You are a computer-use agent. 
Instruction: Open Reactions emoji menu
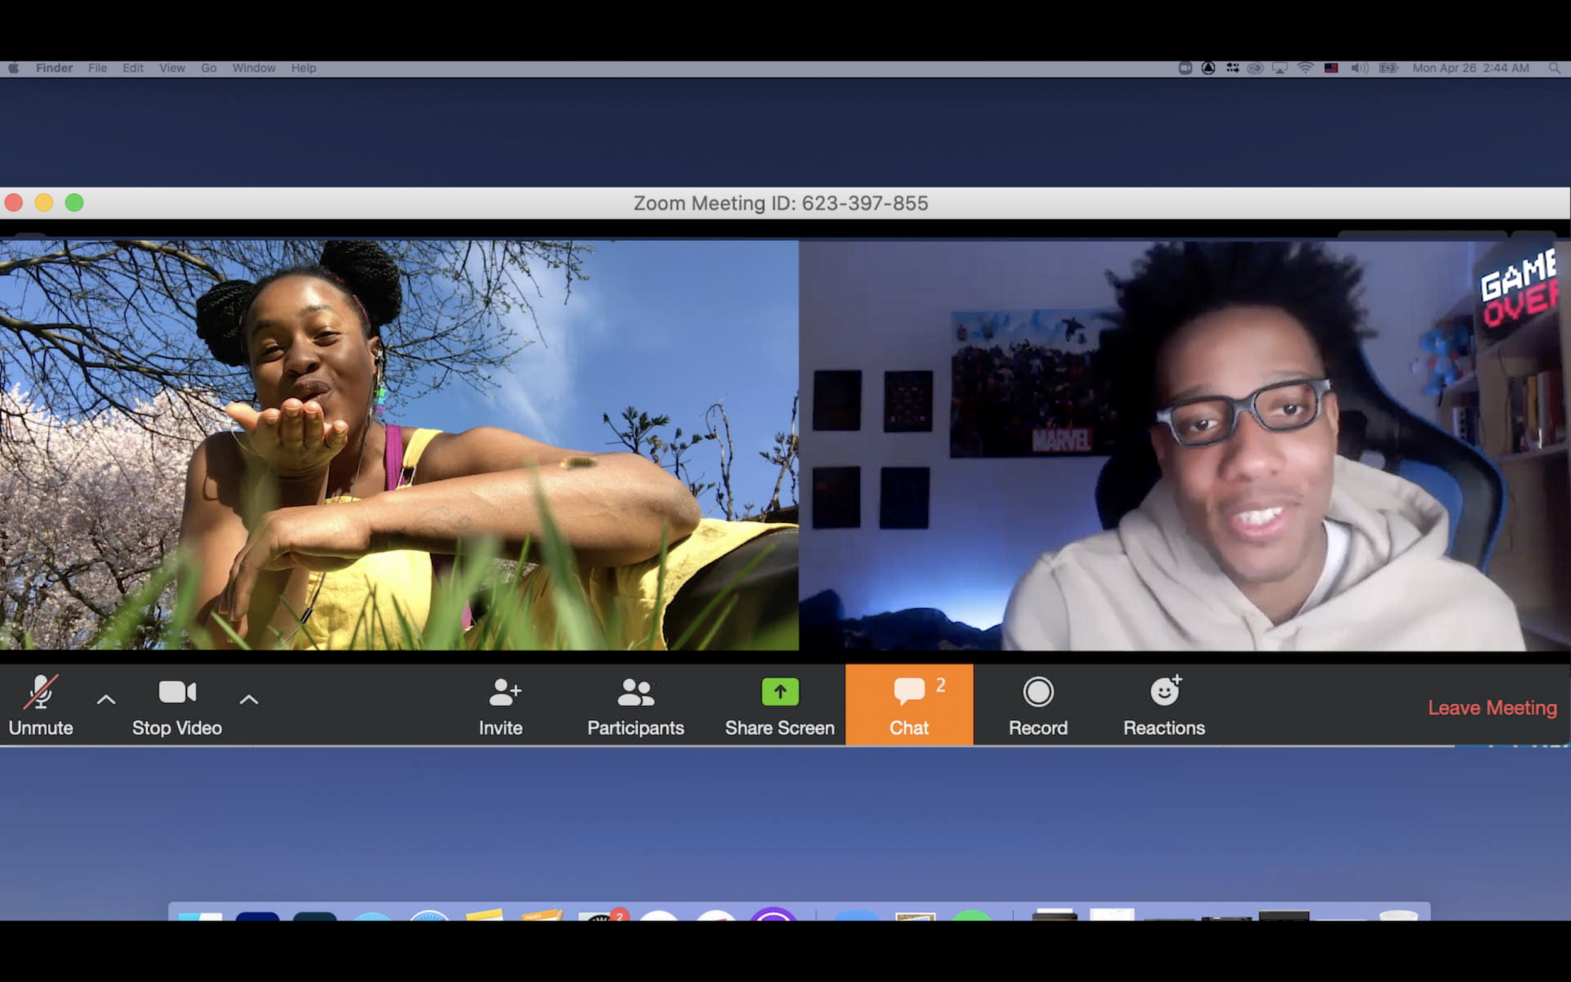[x=1164, y=706]
